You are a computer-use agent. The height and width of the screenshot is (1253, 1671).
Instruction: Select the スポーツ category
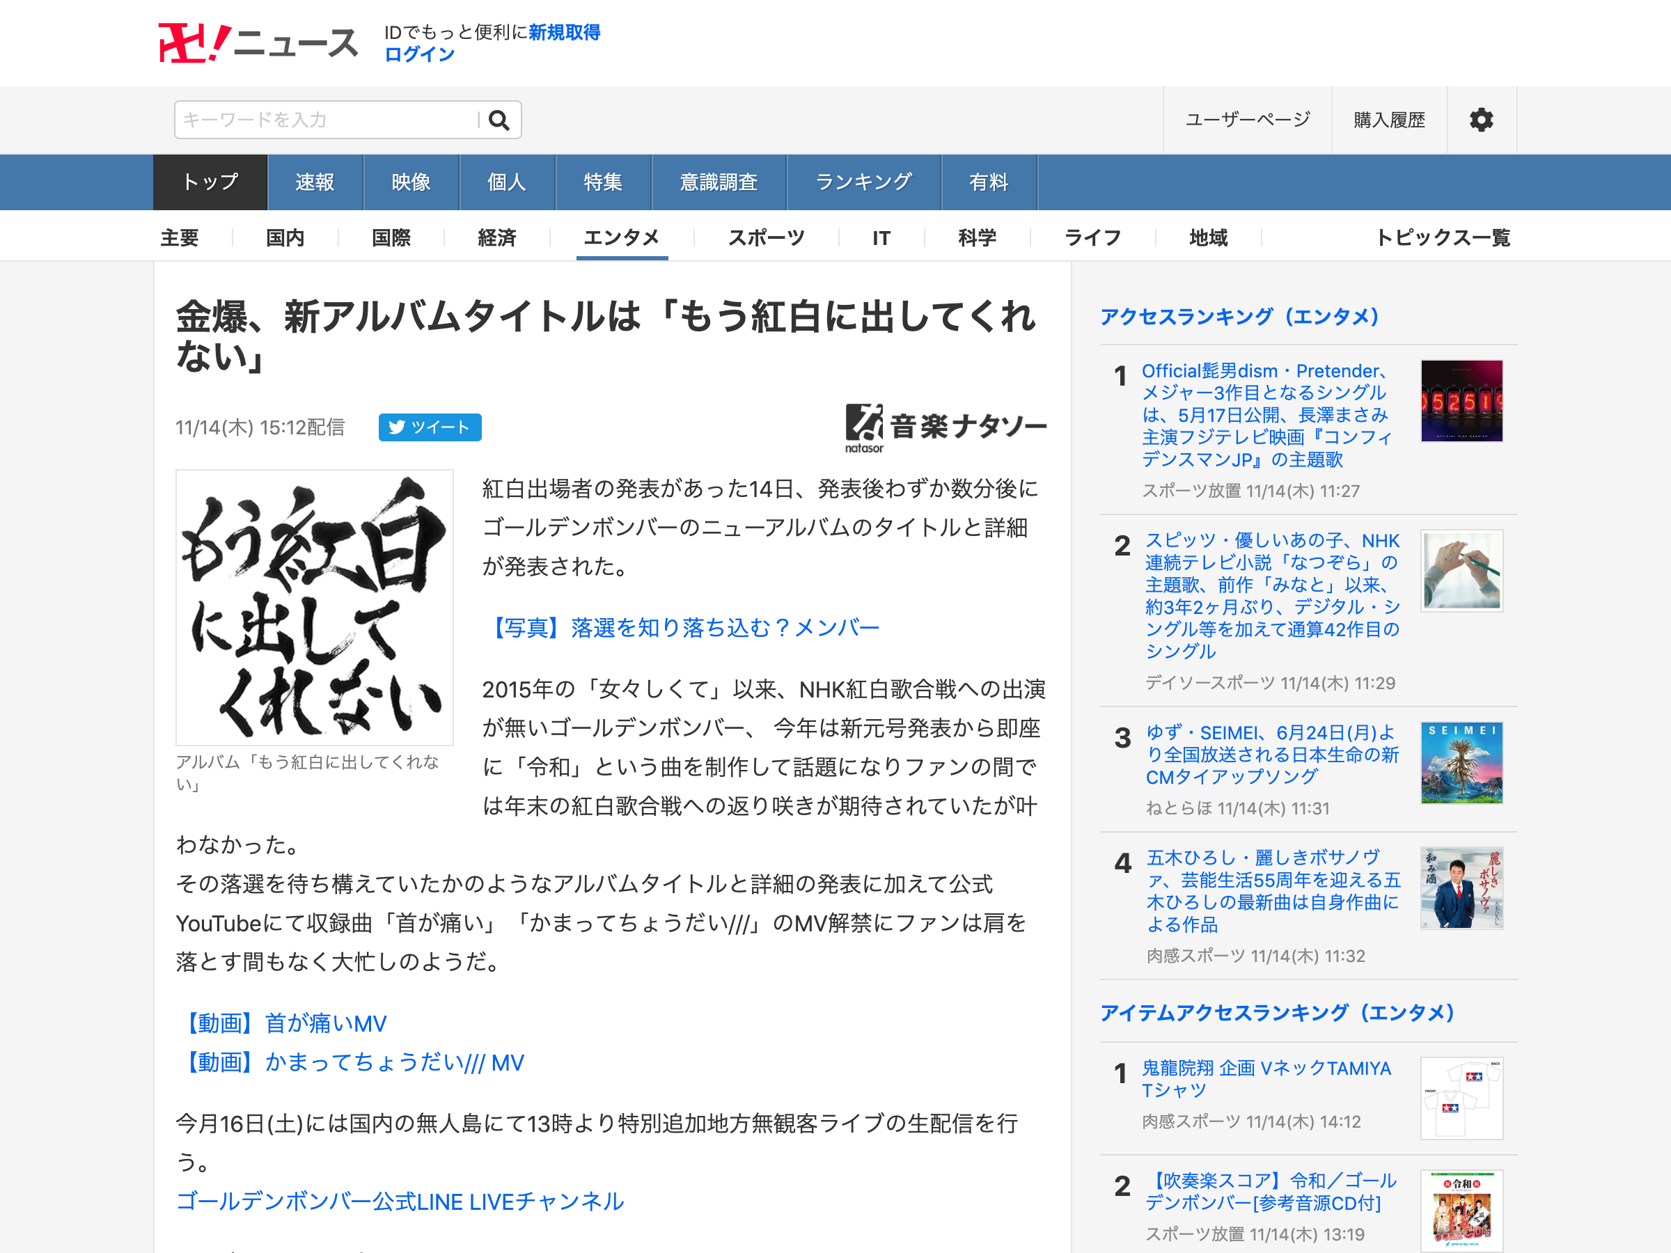click(x=766, y=238)
